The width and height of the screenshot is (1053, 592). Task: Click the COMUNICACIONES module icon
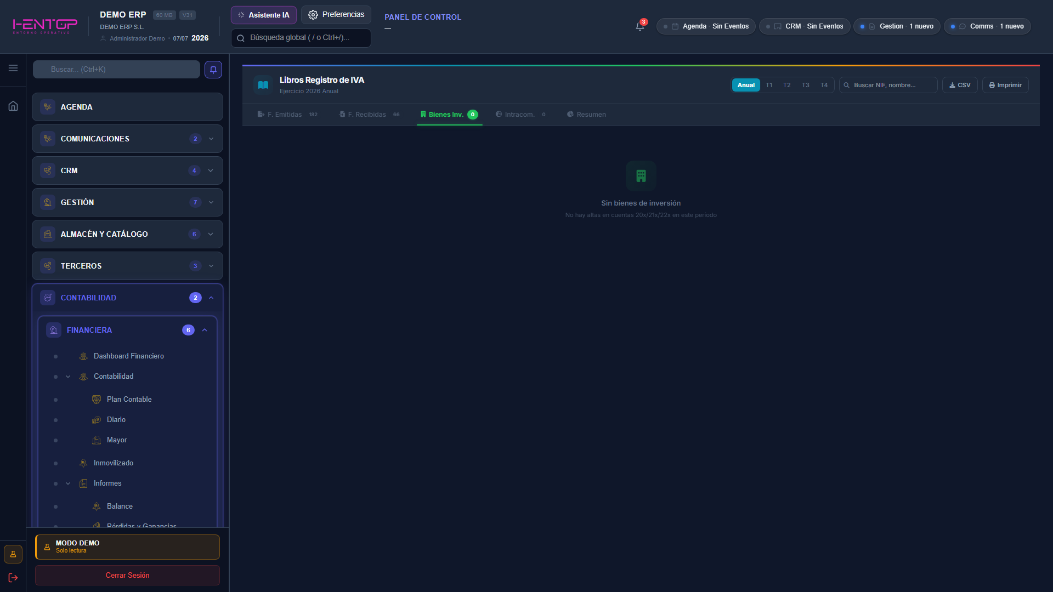pyautogui.click(x=48, y=139)
